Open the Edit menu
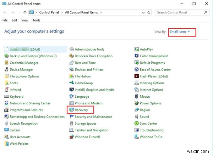Viewport: 213px width, 155px height. pyautogui.click(x=15, y=20)
